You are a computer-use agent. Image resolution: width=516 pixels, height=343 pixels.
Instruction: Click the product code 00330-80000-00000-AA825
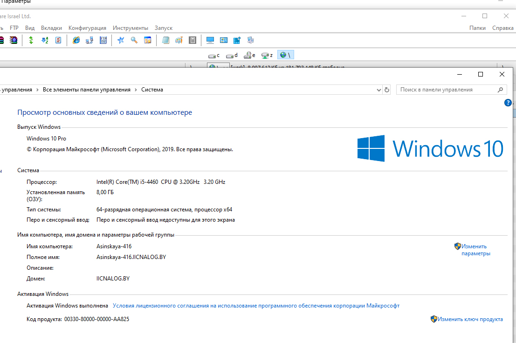97,319
